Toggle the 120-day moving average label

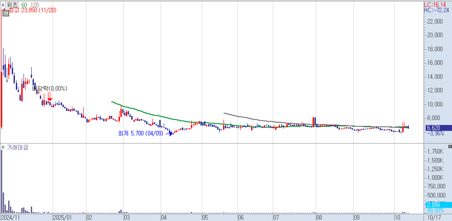pyautogui.click(x=35, y=5)
